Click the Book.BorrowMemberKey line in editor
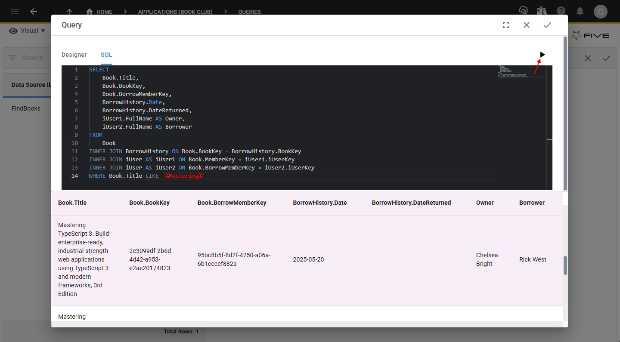620x342 pixels. [x=137, y=94]
